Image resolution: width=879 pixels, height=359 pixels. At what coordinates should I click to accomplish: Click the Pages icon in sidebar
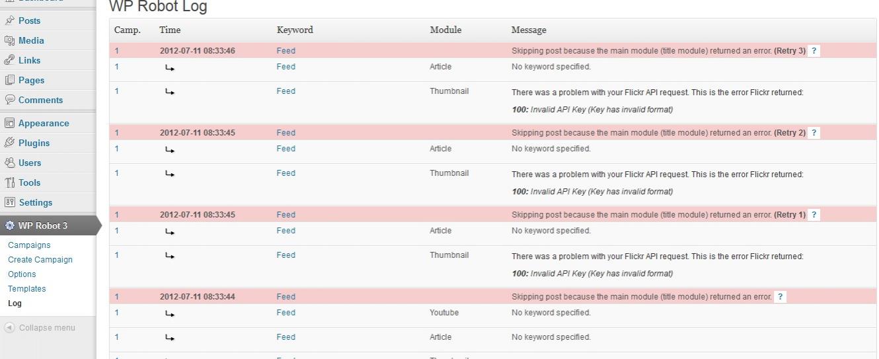click(x=9, y=80)
